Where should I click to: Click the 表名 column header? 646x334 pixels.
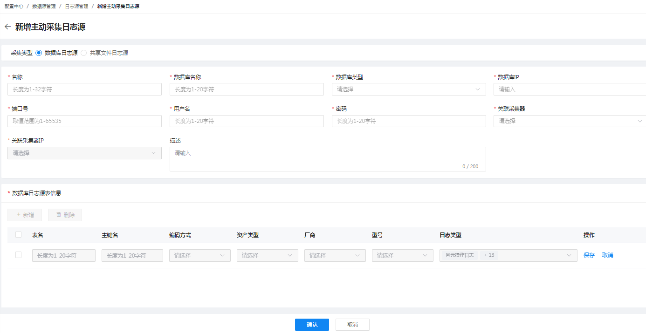[x=38, y=235]
